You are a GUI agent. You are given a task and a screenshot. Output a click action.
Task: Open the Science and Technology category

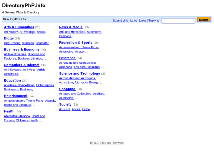pyautogui.click(x=79, y=73)
